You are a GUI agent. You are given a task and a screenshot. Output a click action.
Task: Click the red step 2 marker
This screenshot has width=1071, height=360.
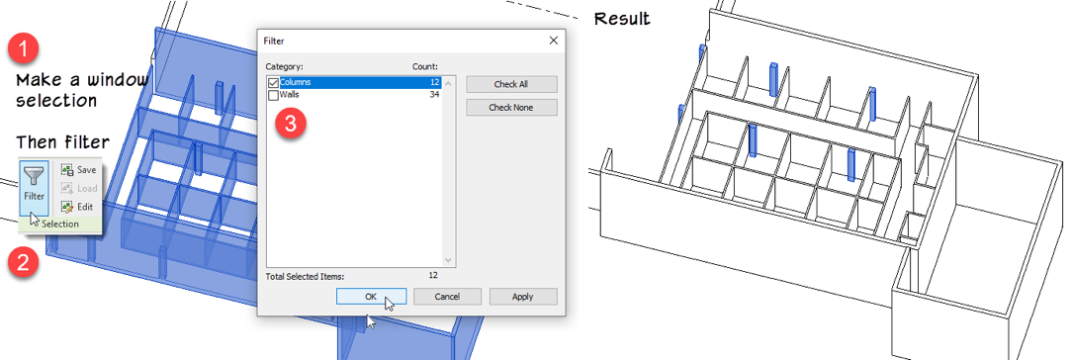click(x=23, y=262)
